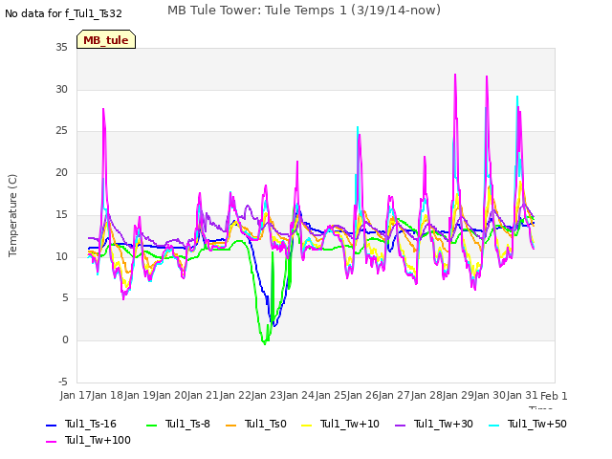
Task: Click the cyan Tul1_Tw+50 color swatch
Action: 494,425
